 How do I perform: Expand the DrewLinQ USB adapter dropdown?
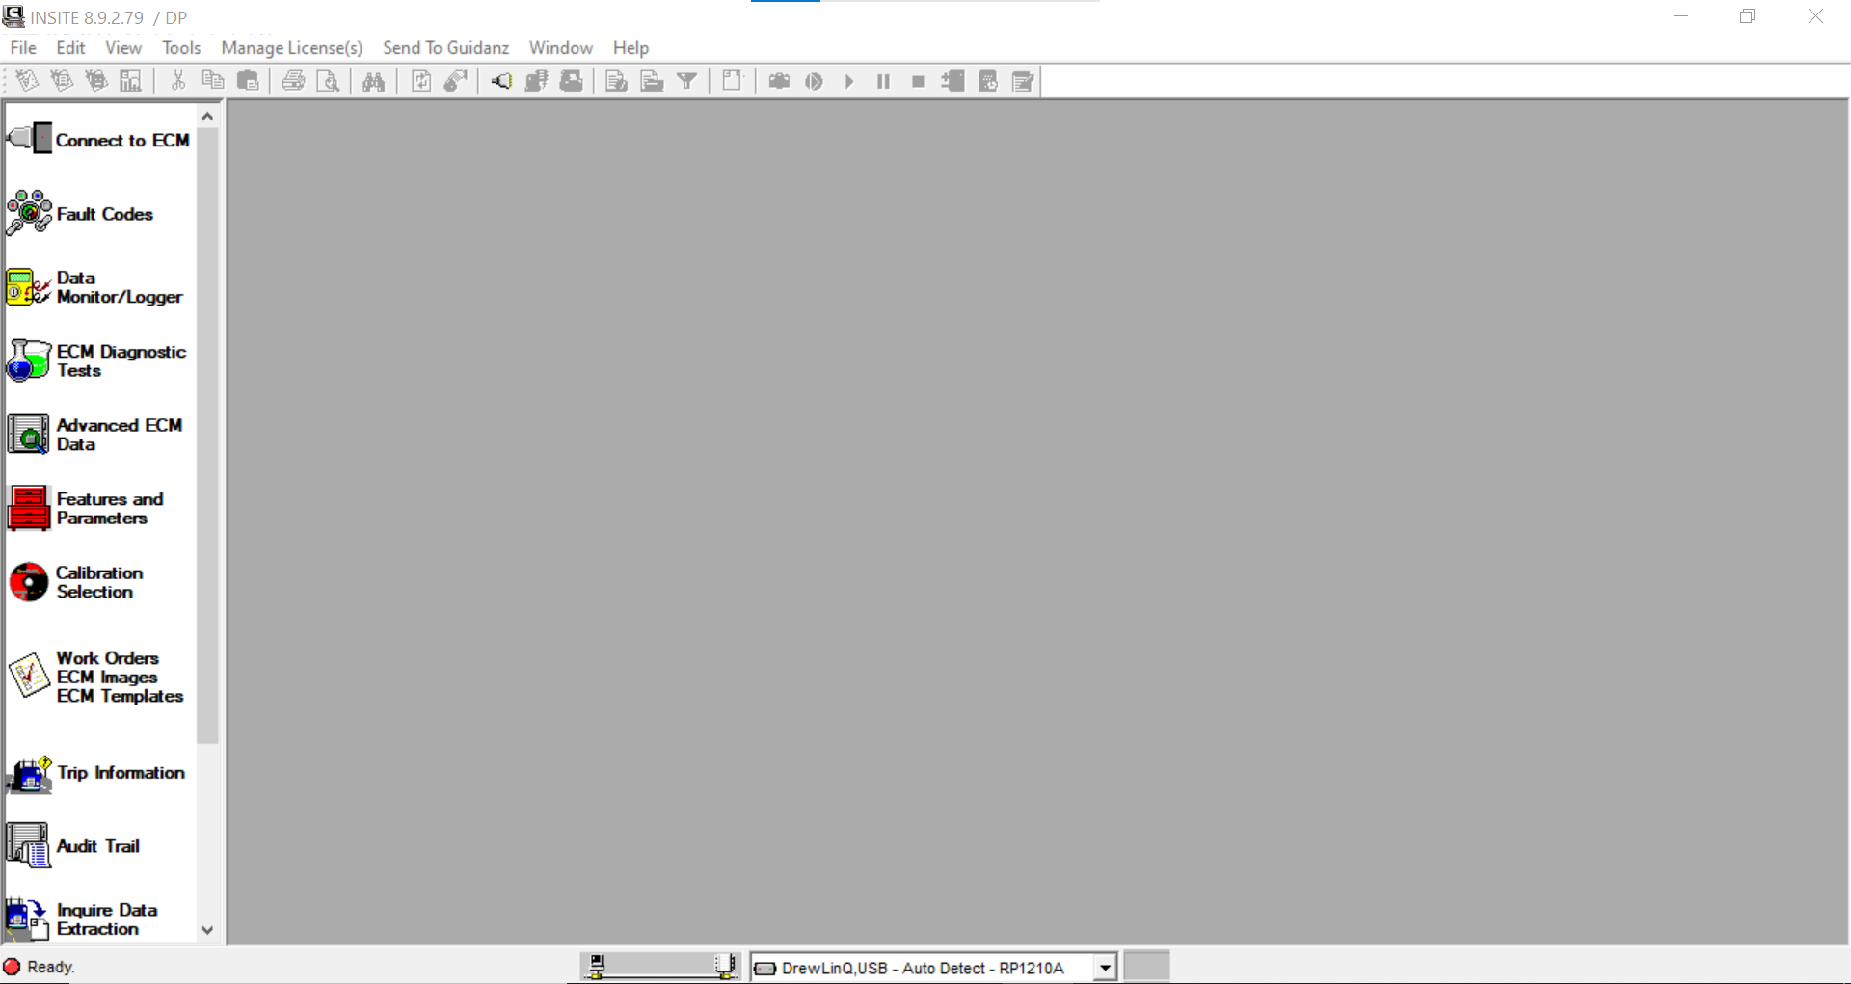coord(1105,968)
